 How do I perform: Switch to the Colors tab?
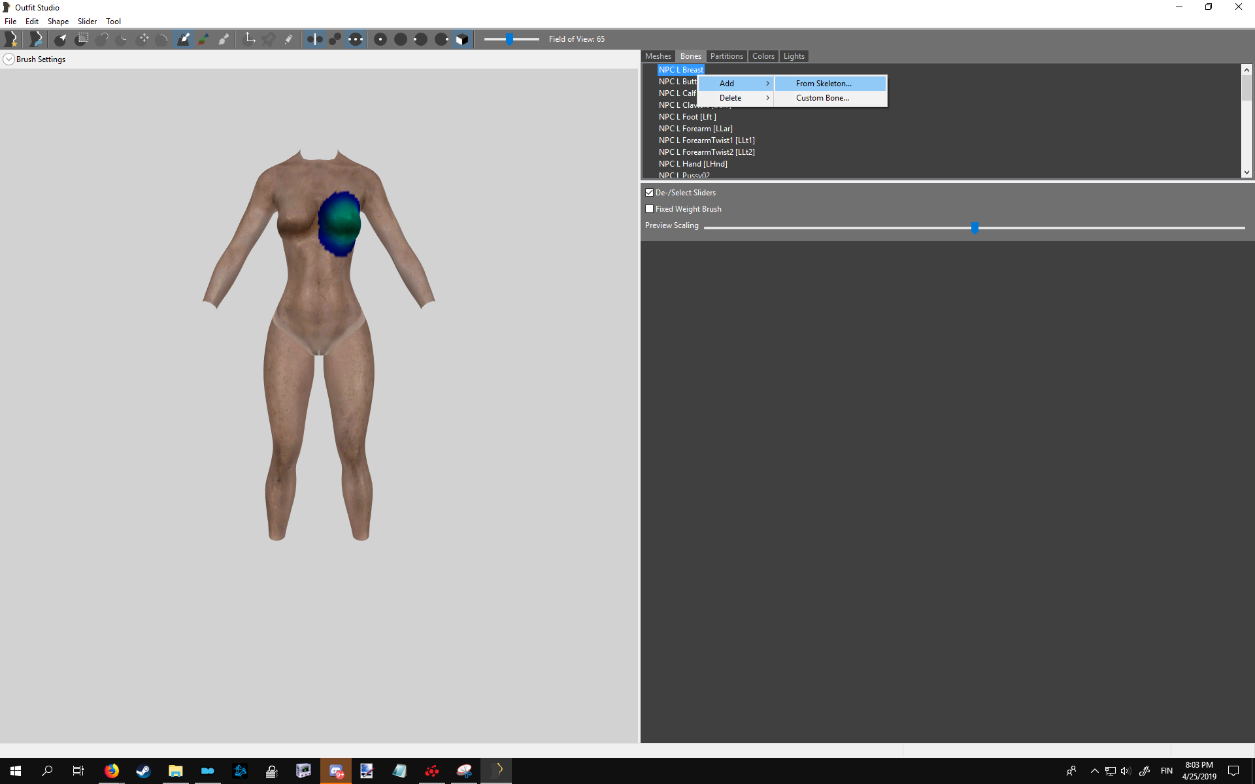763,56
